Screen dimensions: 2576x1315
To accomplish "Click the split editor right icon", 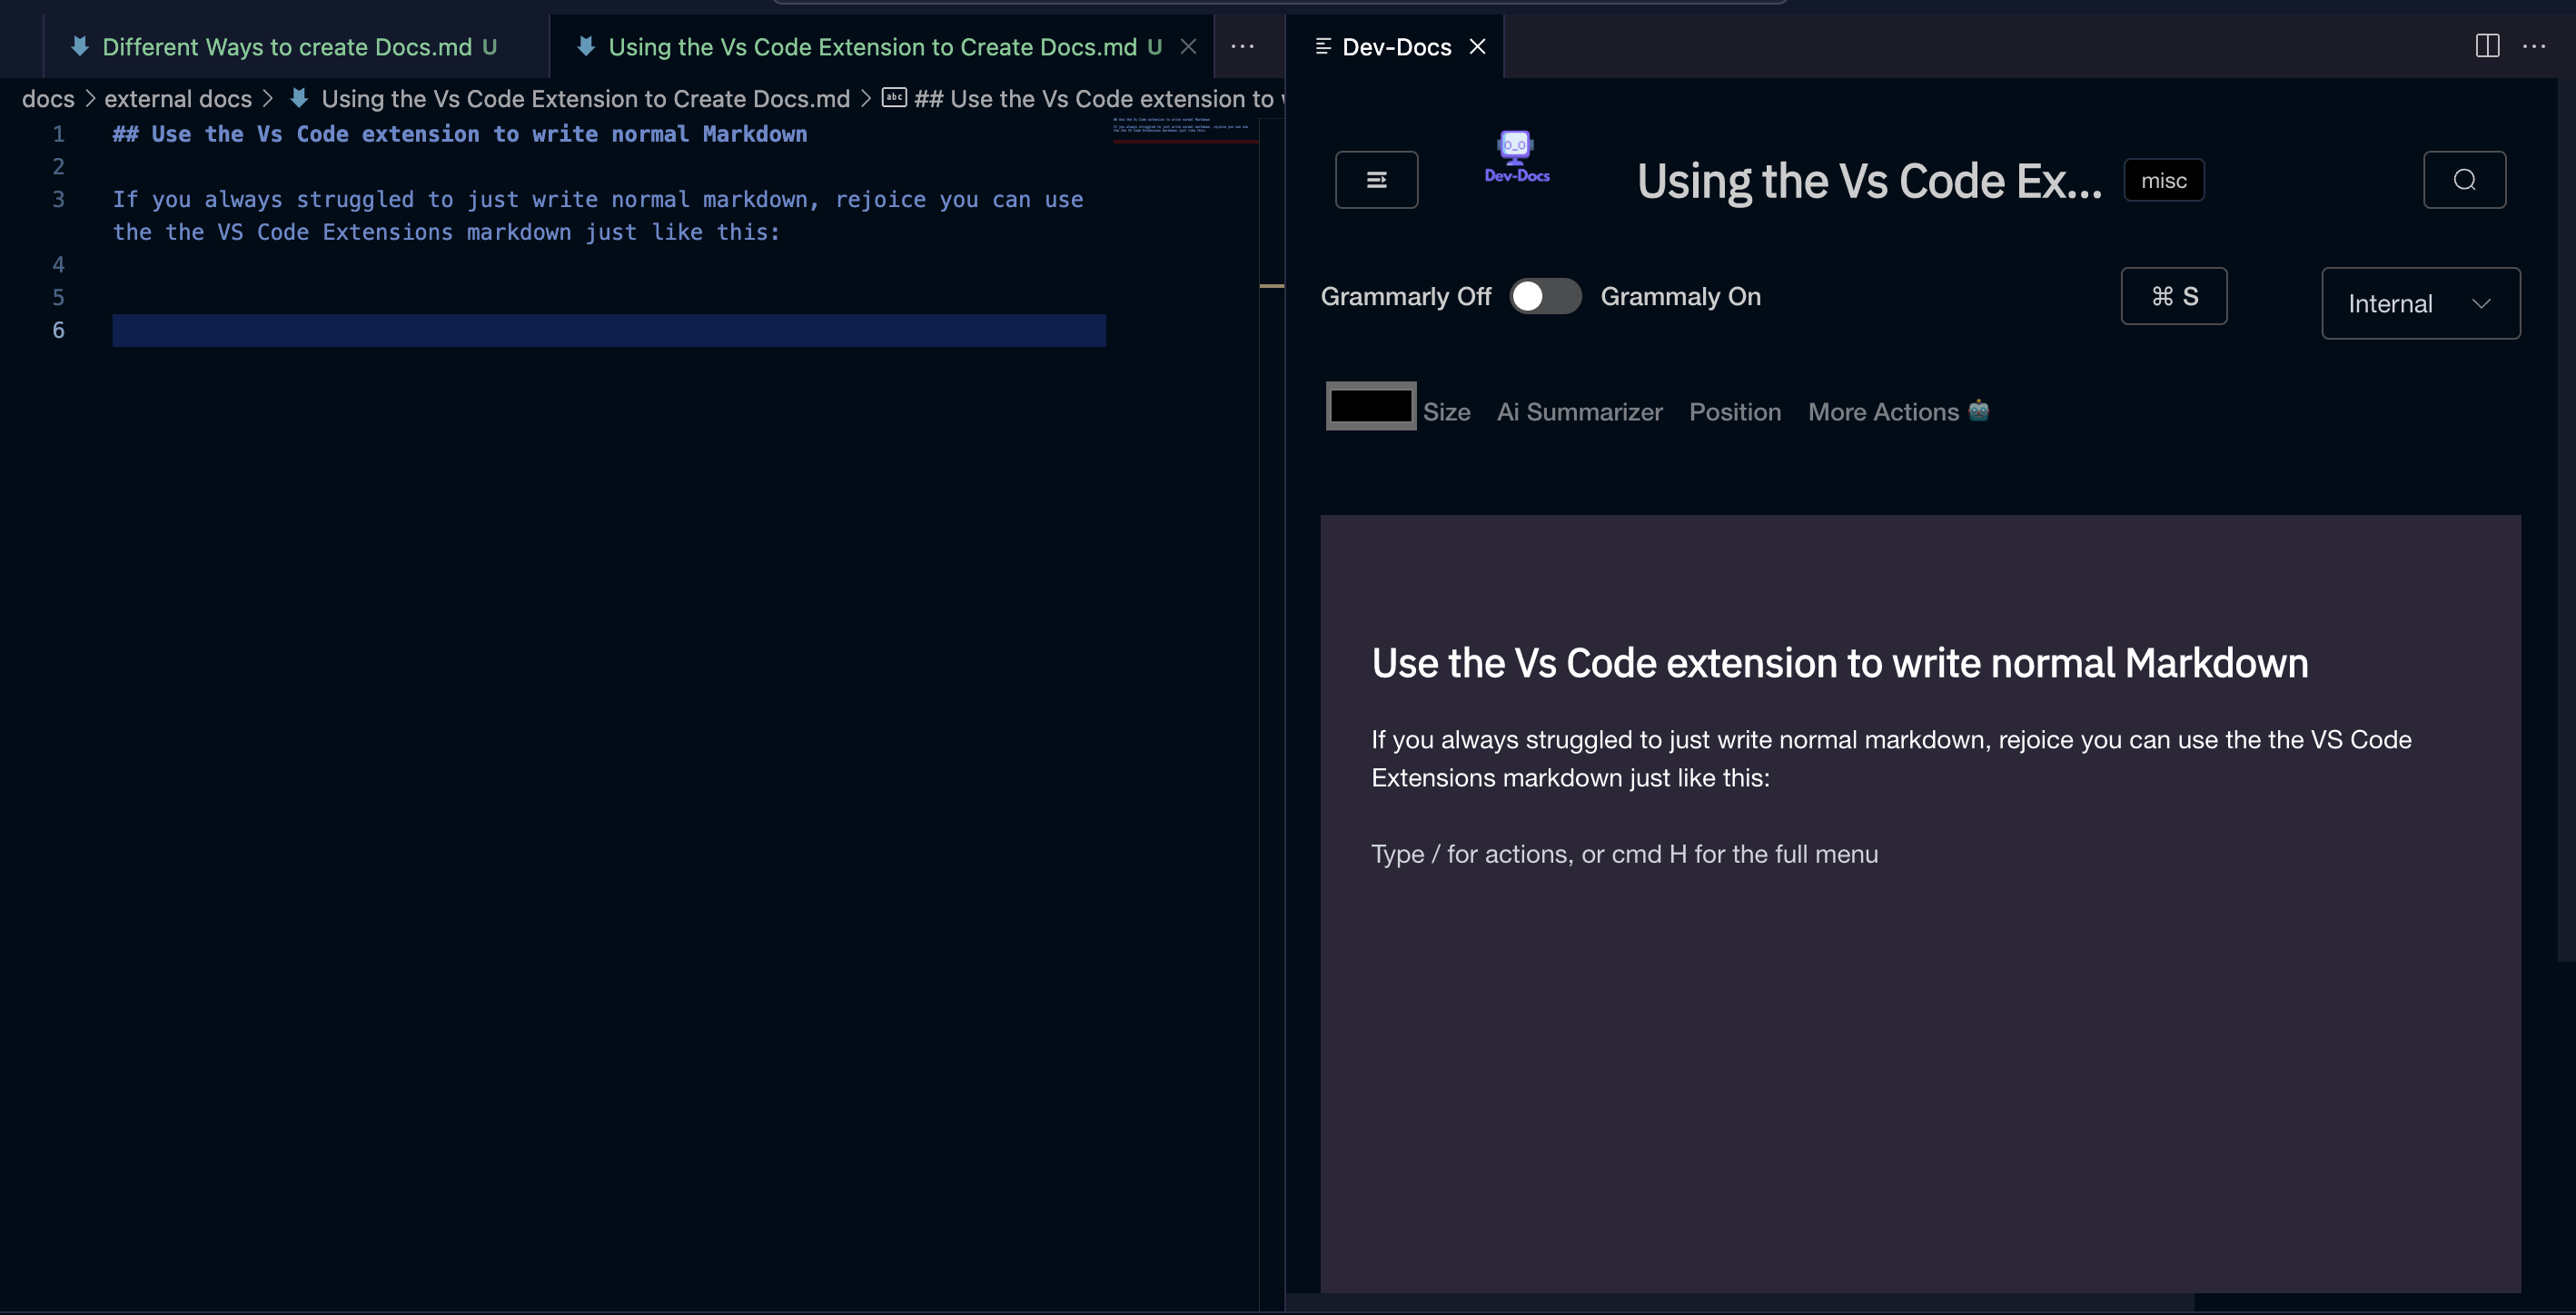I will (2487, 46).
